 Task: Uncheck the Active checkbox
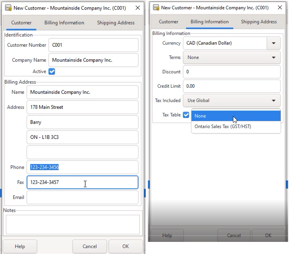click(52, 72)
